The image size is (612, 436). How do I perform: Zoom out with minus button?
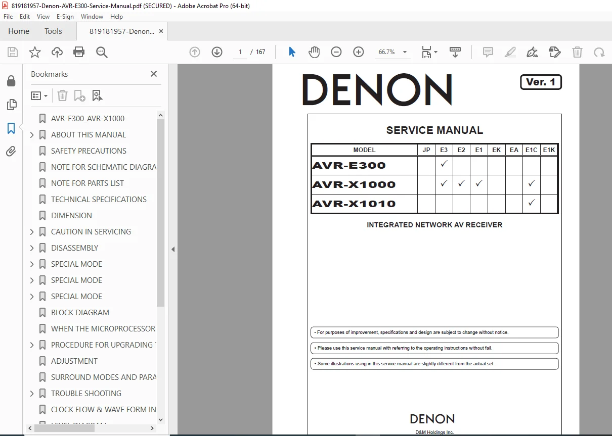coord(336,52)
